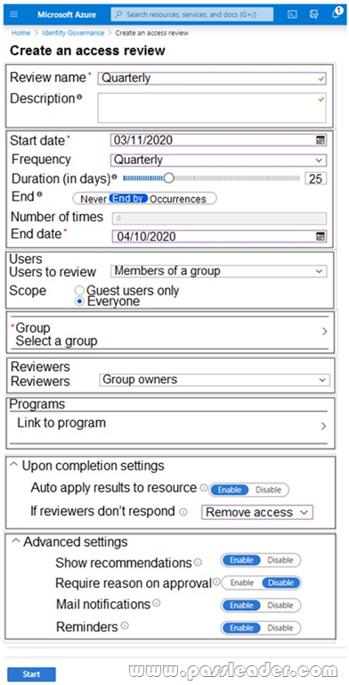Open the Reviewers Group owners dropdown
The height and width of the screenshot is (685, 349).
point(215,380)
